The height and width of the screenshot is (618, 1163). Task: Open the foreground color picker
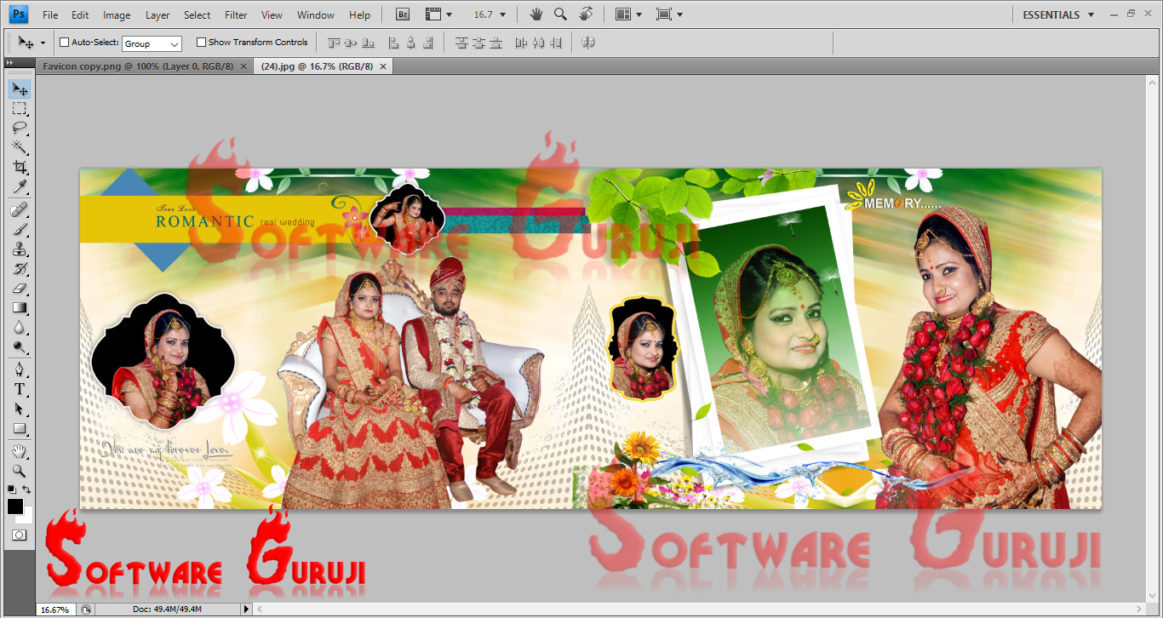14,506
